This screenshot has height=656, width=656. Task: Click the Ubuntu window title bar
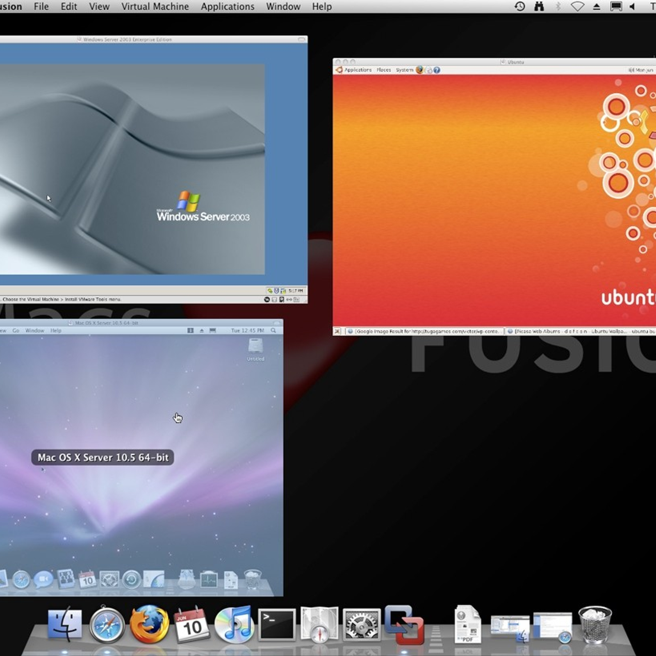494,62
